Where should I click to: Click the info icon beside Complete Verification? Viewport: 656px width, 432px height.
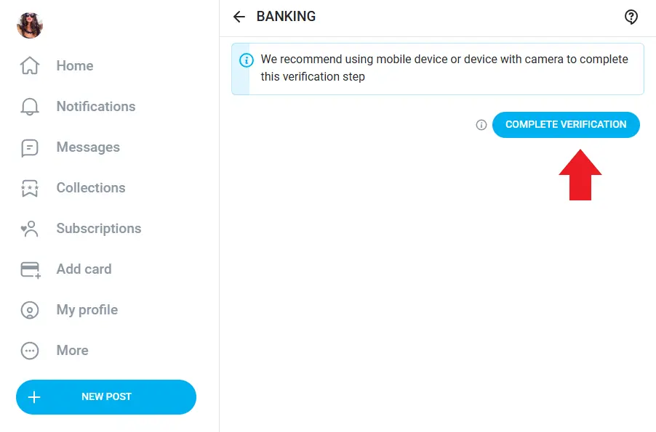tap(481, 124)
